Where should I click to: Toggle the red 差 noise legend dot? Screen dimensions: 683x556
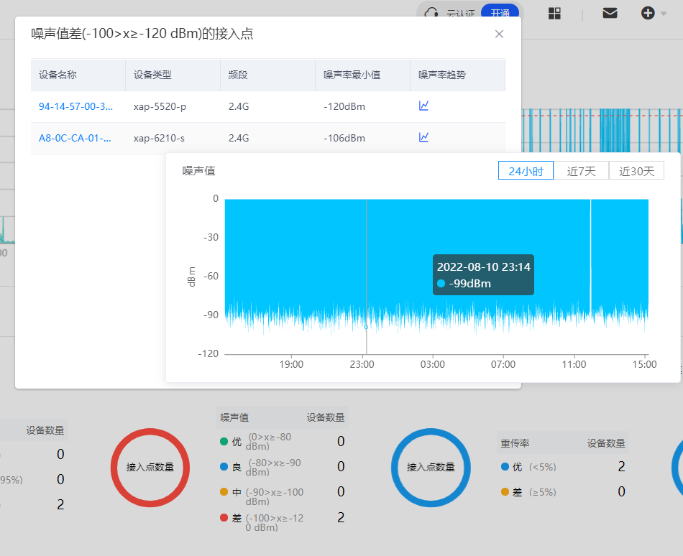coord(224,518)
